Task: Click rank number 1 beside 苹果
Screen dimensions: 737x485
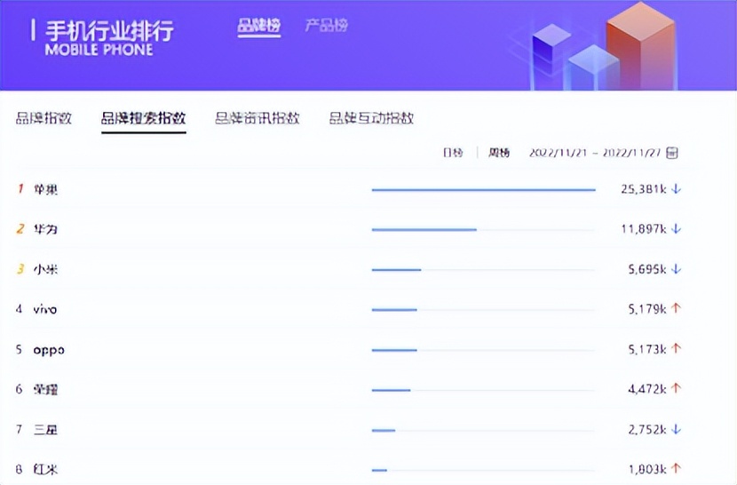Action: 20,189
